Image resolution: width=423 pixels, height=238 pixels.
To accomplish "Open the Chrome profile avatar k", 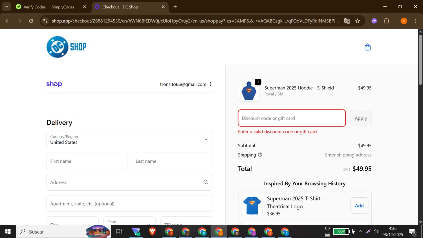I will point(404,21).
